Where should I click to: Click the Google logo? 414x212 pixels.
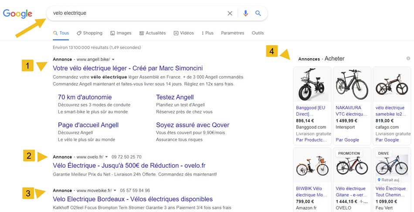(x=17, y=13)
